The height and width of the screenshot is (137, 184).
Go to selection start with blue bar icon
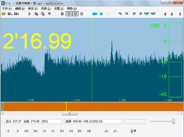(62, 131)
